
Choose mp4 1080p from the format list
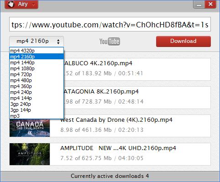click(37, 68)
